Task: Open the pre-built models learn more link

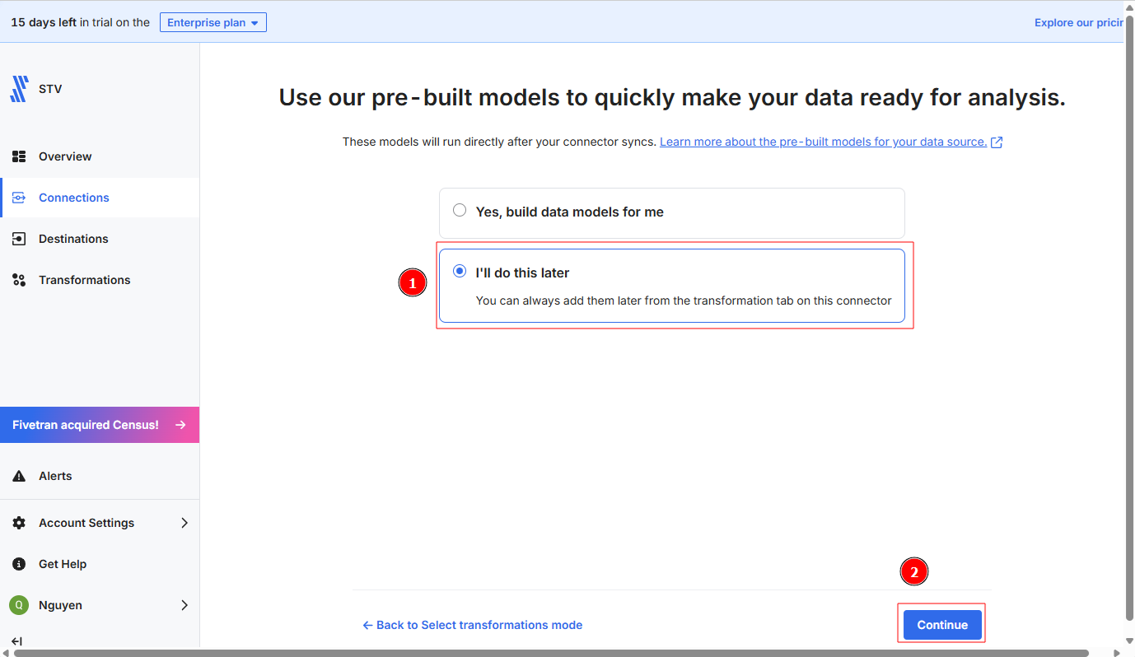Action: pos(823,142)
